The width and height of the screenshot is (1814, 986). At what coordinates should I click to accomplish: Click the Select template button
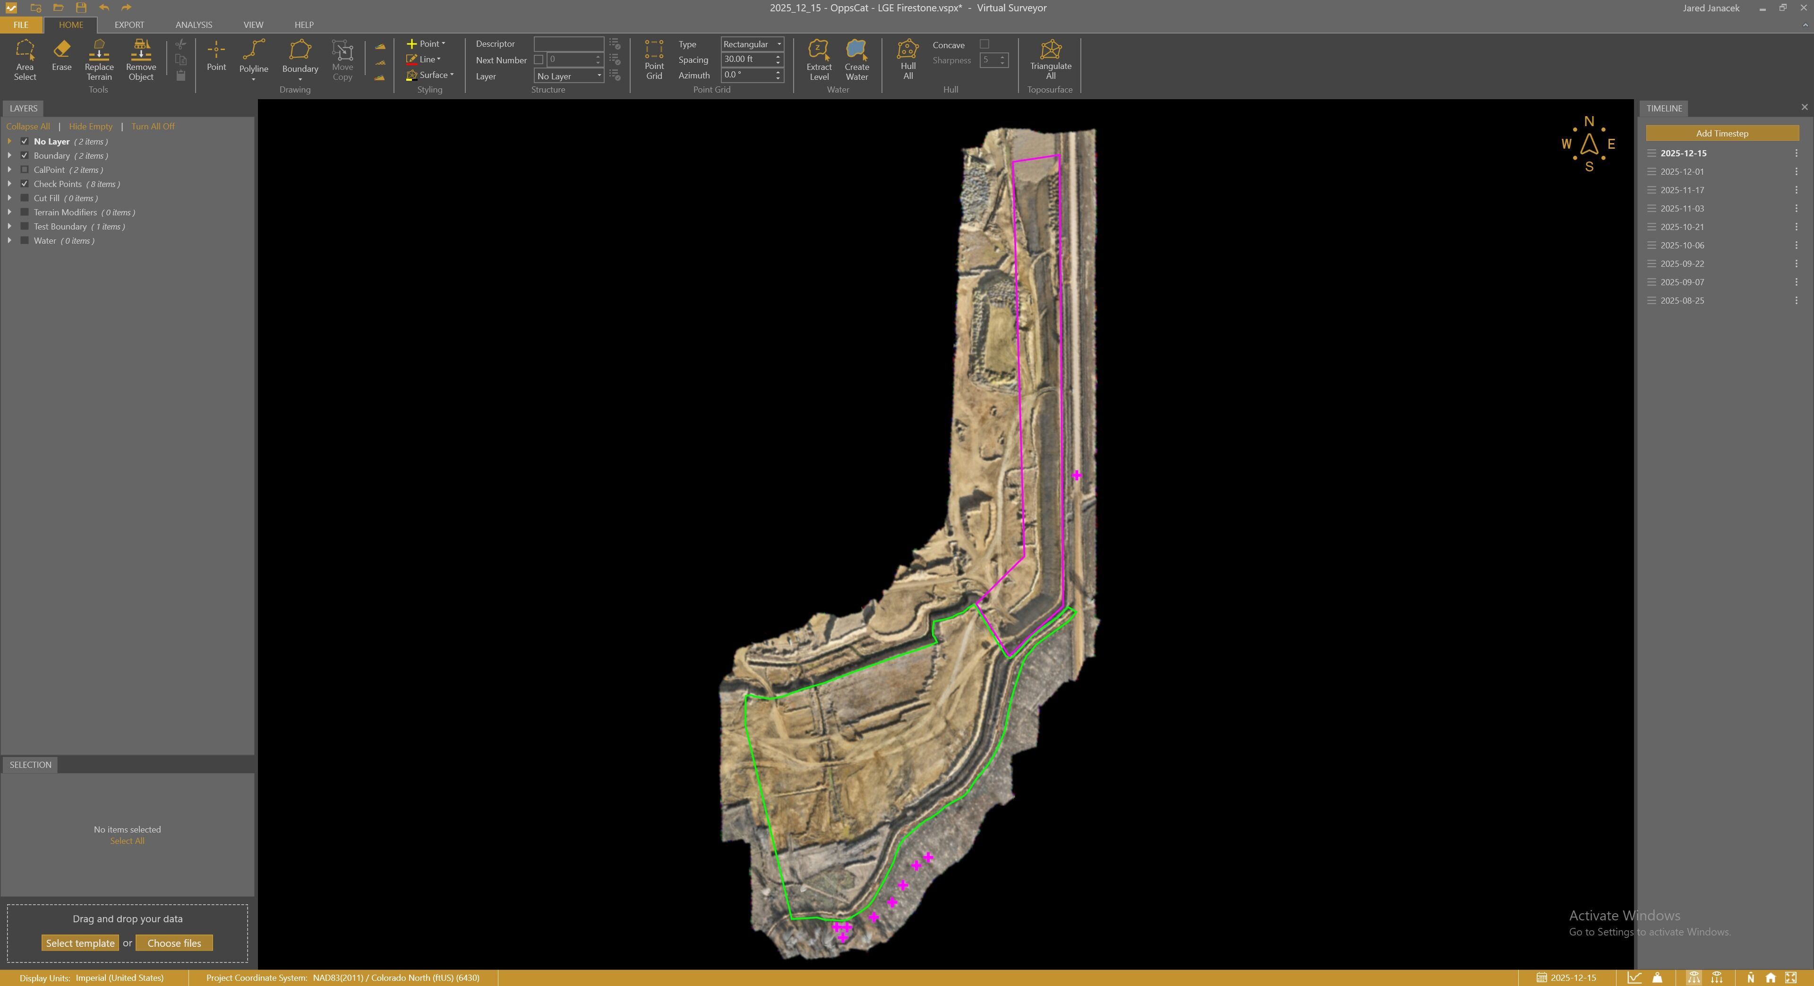(x=80, y=943)
